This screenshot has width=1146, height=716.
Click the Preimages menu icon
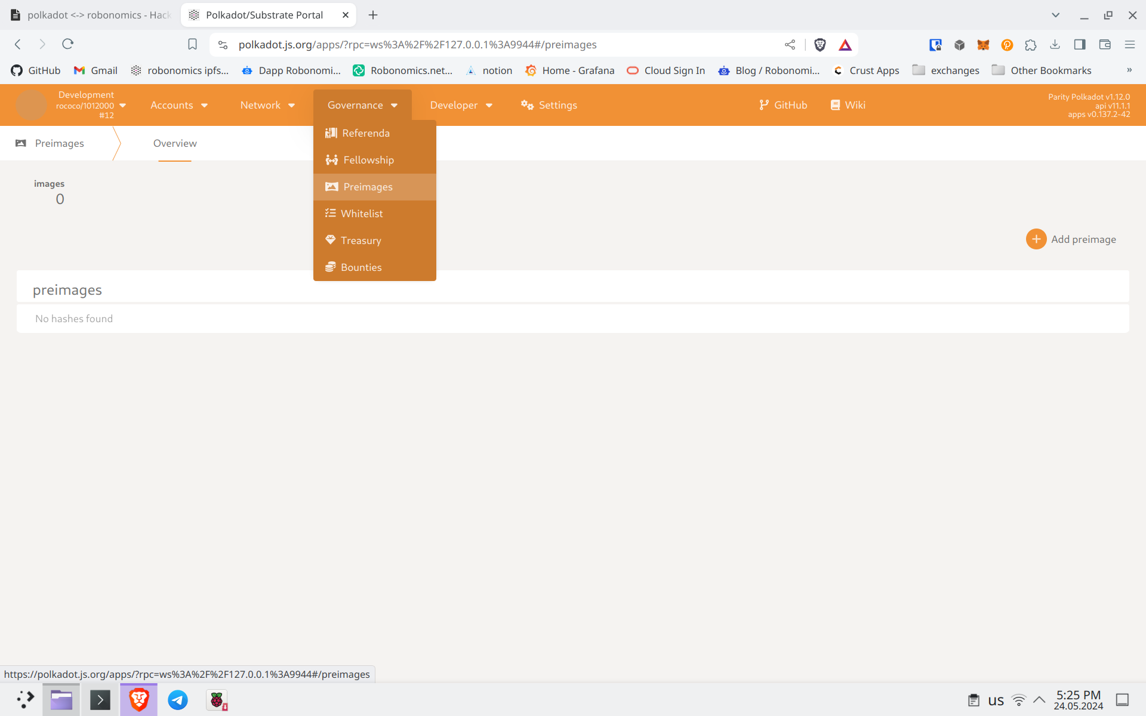coord(331,186)
